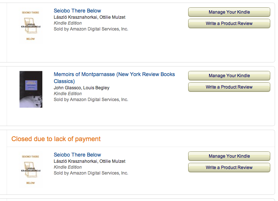Select the Closed due to lack of payment heading

tap(56, 139)
